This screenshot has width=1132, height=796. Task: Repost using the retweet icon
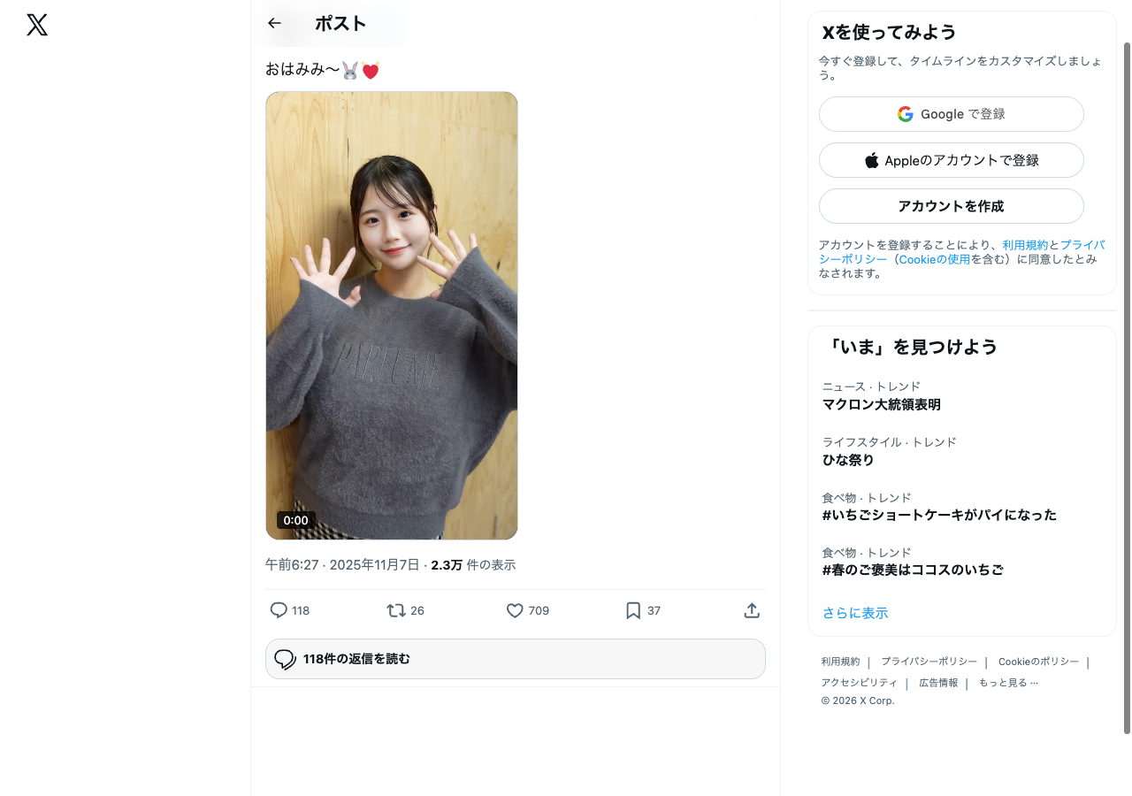(396, 610)
